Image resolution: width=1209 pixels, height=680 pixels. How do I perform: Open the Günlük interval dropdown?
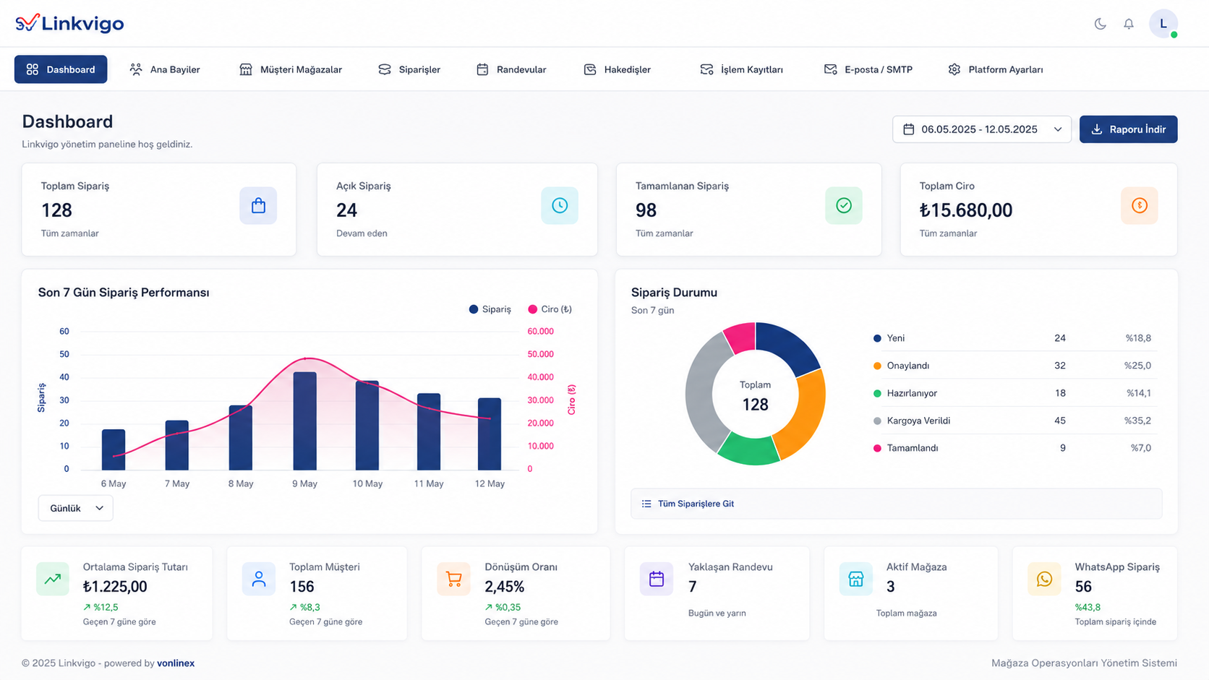pyautogui.click(x=75, y=508)
